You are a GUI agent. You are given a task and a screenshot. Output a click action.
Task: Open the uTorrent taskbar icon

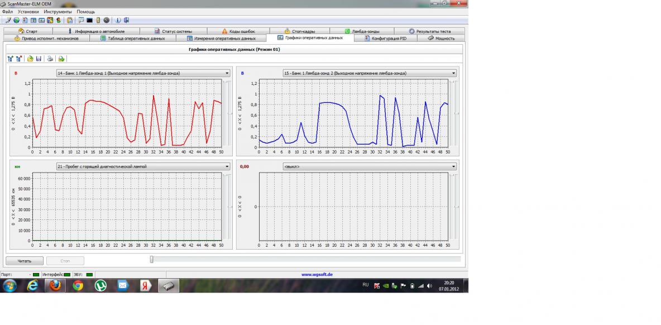coord(100,285)
